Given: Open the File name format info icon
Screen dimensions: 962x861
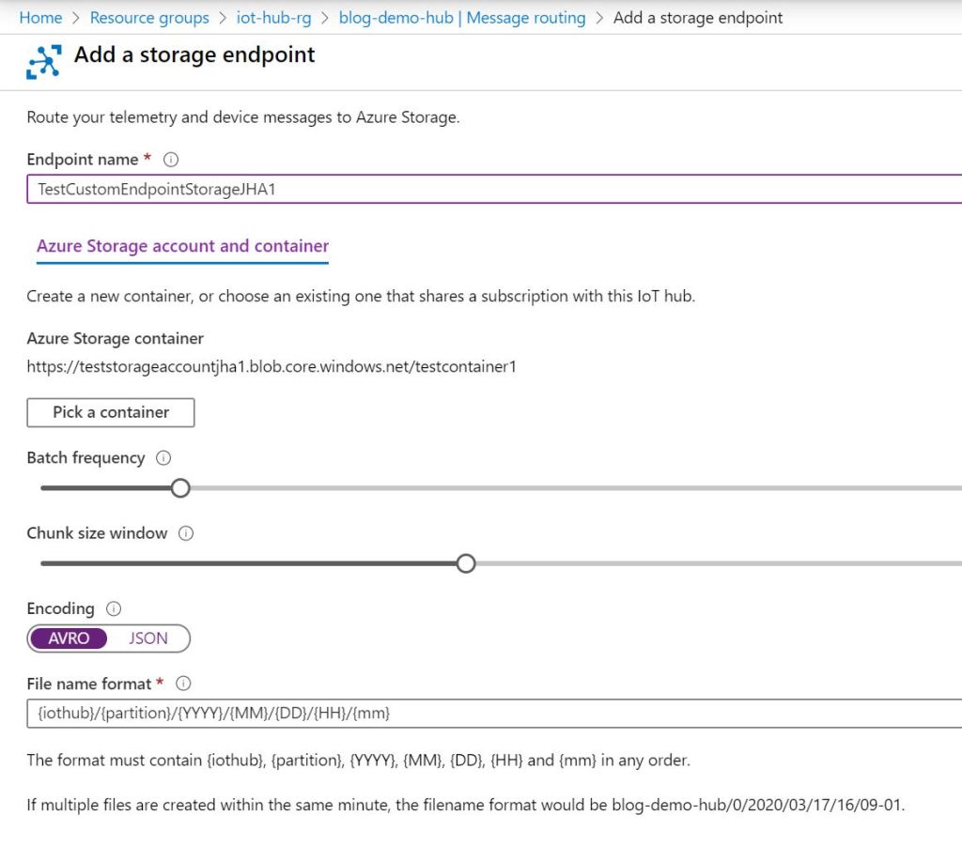Looking at the screenshot, I should pos(184,684).
